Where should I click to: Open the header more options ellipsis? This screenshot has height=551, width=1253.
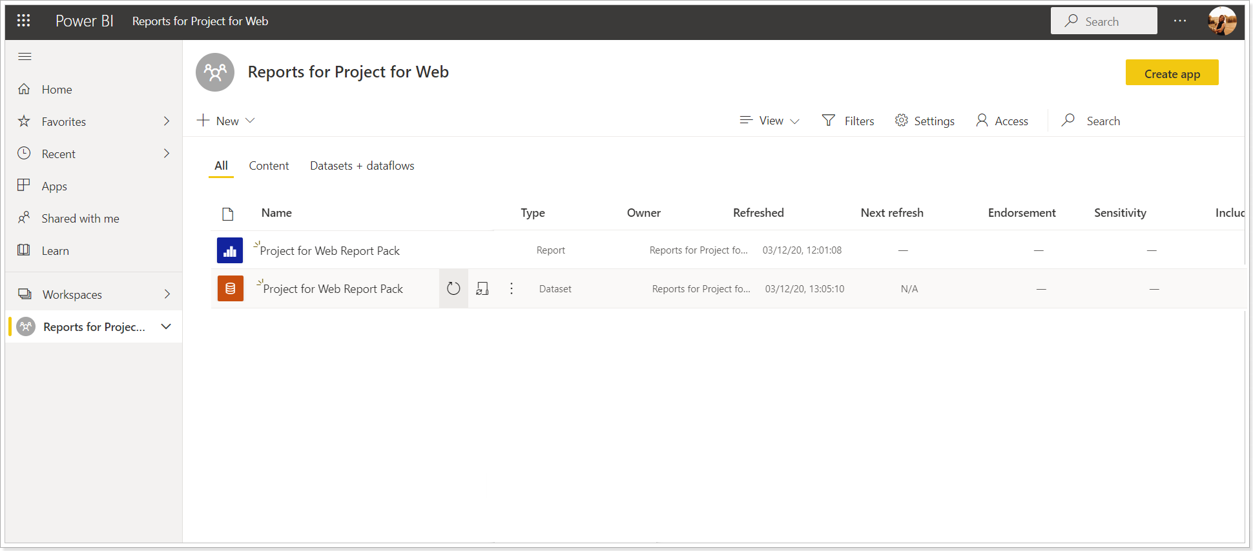click(x=1180, y=21)
